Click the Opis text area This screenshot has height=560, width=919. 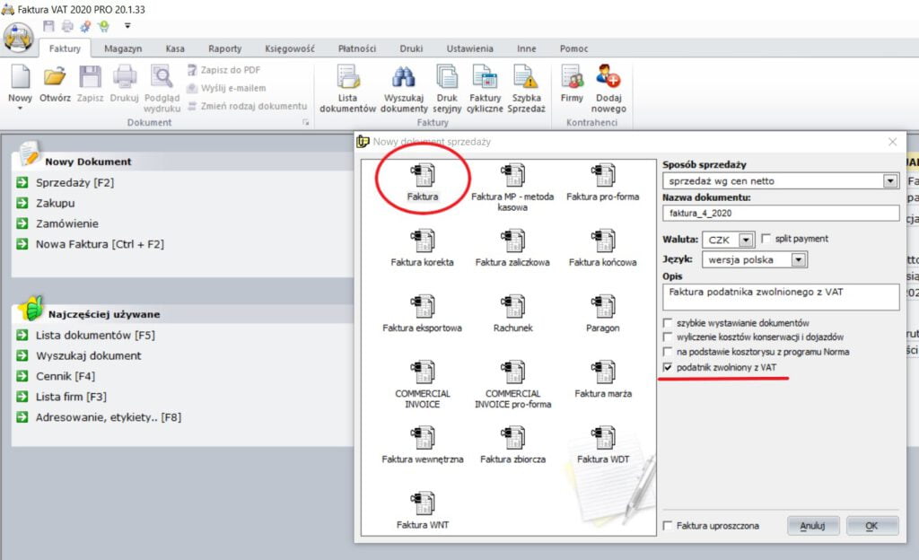click(x=781, y=297)
